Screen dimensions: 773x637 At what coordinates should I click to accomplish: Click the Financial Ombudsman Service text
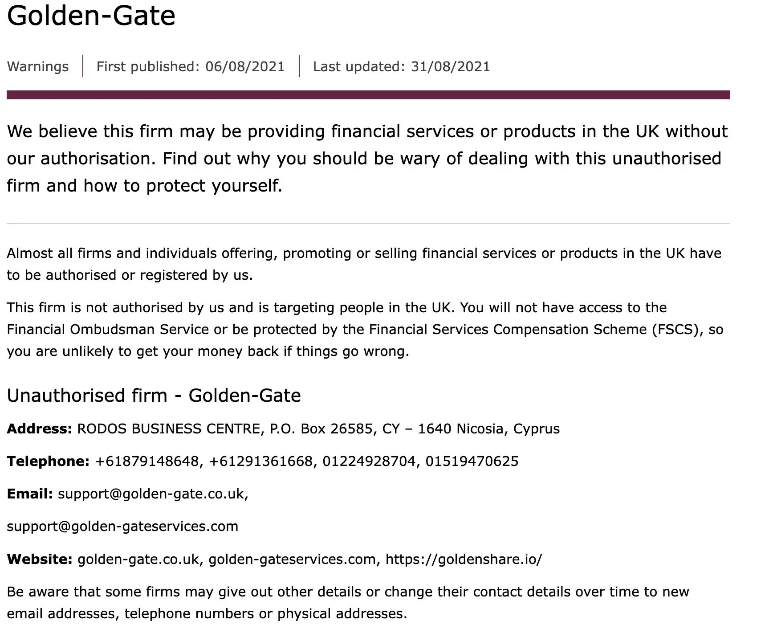tap(108, 329)
